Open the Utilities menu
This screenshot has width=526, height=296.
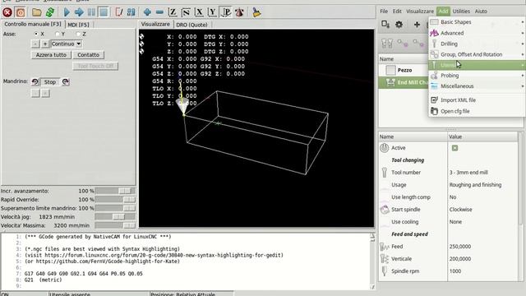click(x=461, y=11)
